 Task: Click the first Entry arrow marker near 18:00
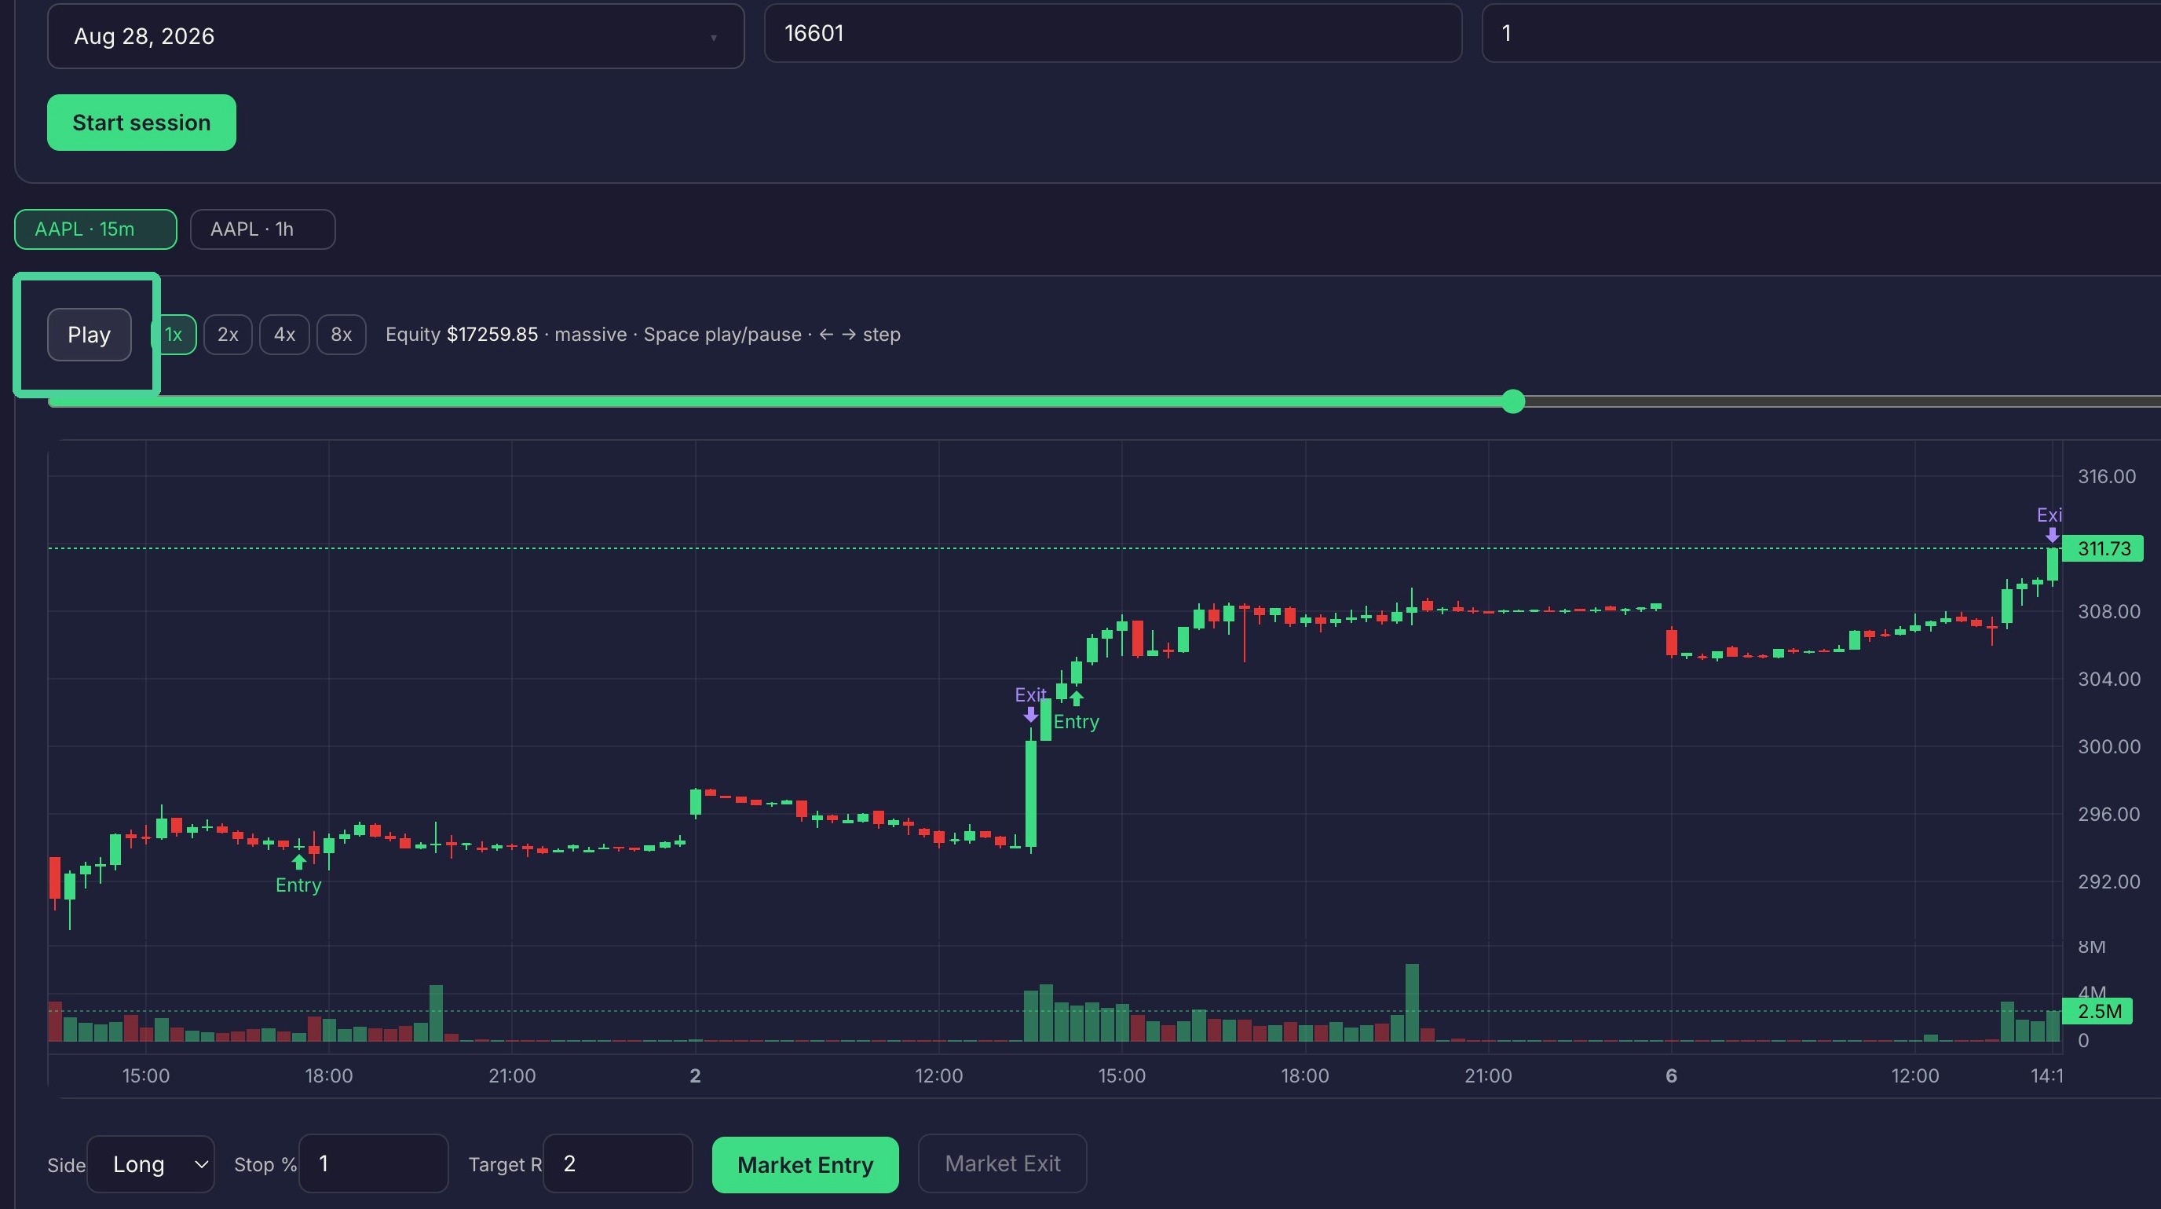[x=298, y=862]
